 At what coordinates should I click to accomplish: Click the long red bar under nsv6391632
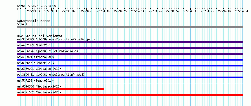tap(130, 95)
